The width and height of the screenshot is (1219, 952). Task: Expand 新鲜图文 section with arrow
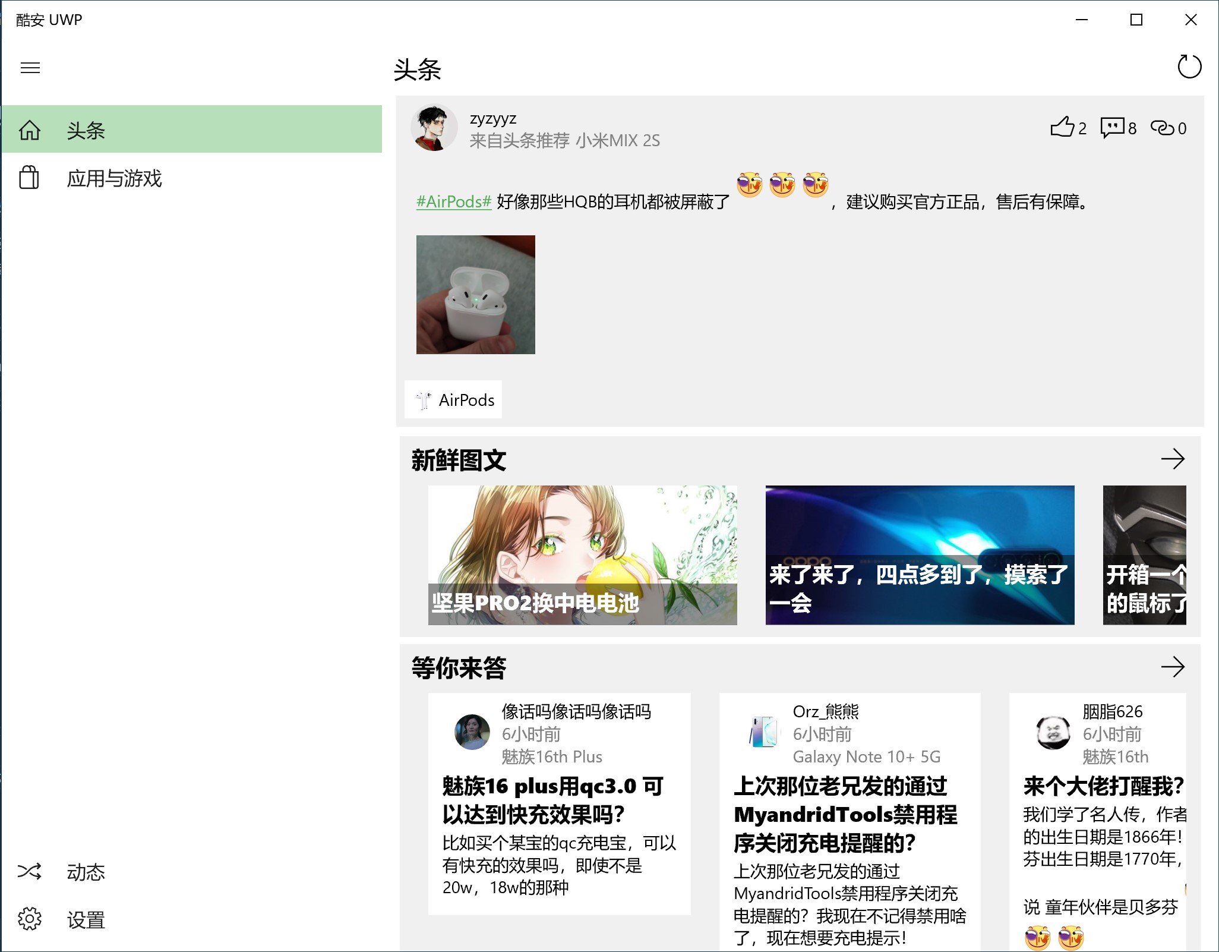(x=1173, y=459)
